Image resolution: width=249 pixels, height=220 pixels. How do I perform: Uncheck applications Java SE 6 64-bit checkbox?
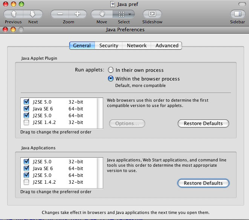(26, 168)
